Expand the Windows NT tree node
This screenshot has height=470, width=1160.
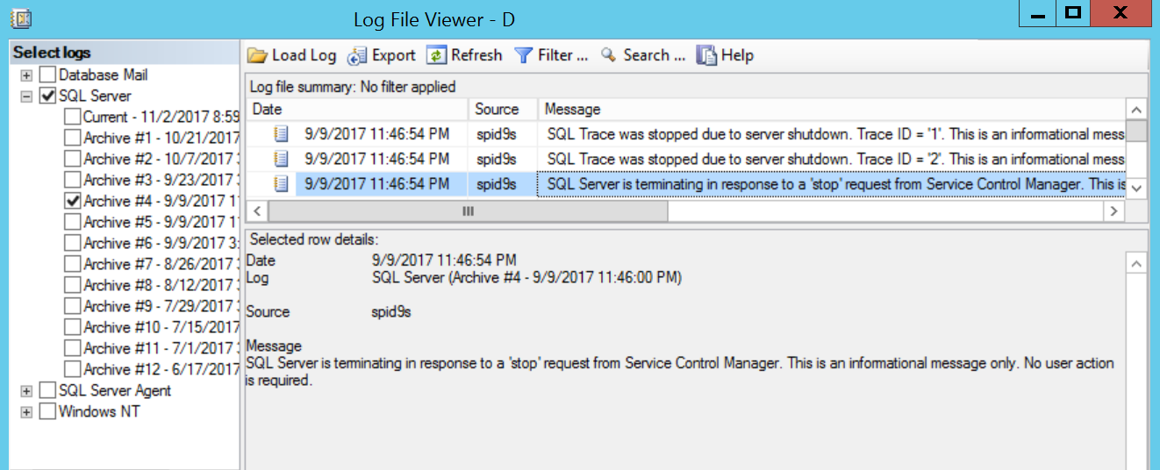pyautogui.click(x=26, y=412)
